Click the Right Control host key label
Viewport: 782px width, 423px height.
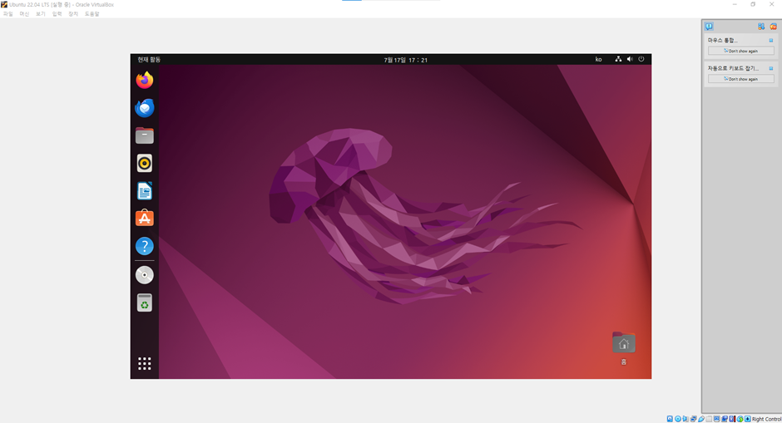[767, 419]
